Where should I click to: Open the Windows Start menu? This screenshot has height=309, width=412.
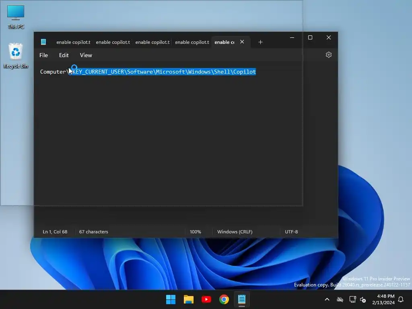tap(171, 299)
